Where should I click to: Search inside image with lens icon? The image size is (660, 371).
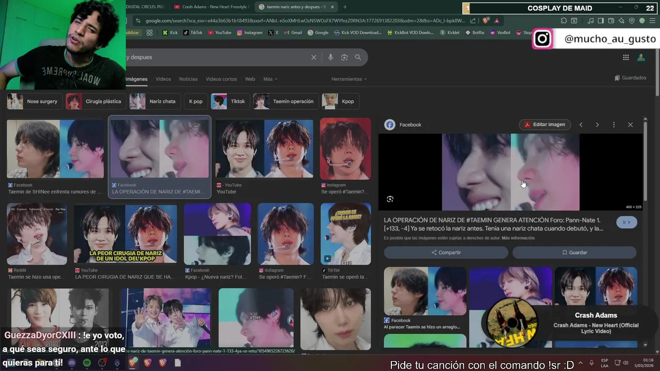point(390,199)
